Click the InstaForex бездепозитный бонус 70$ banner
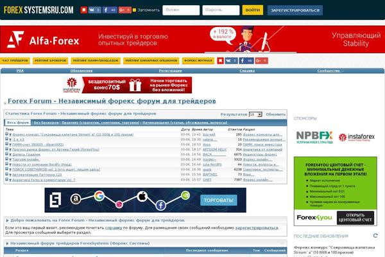The height and width of the screenshot is (257, 385). tap(128, 85)
